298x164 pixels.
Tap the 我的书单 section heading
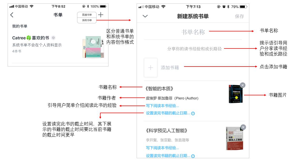click(20, 26)
